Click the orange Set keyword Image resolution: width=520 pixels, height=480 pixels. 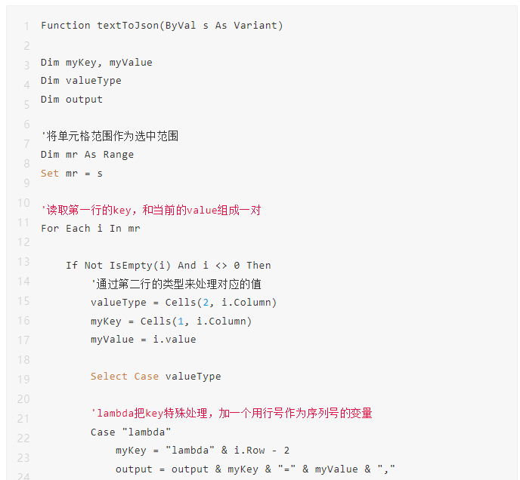(x=50, y=174)
